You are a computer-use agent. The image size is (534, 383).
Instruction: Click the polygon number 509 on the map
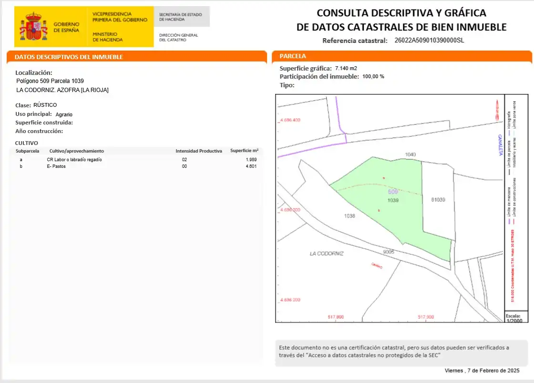pyautogui.click(x=393, y=192)
